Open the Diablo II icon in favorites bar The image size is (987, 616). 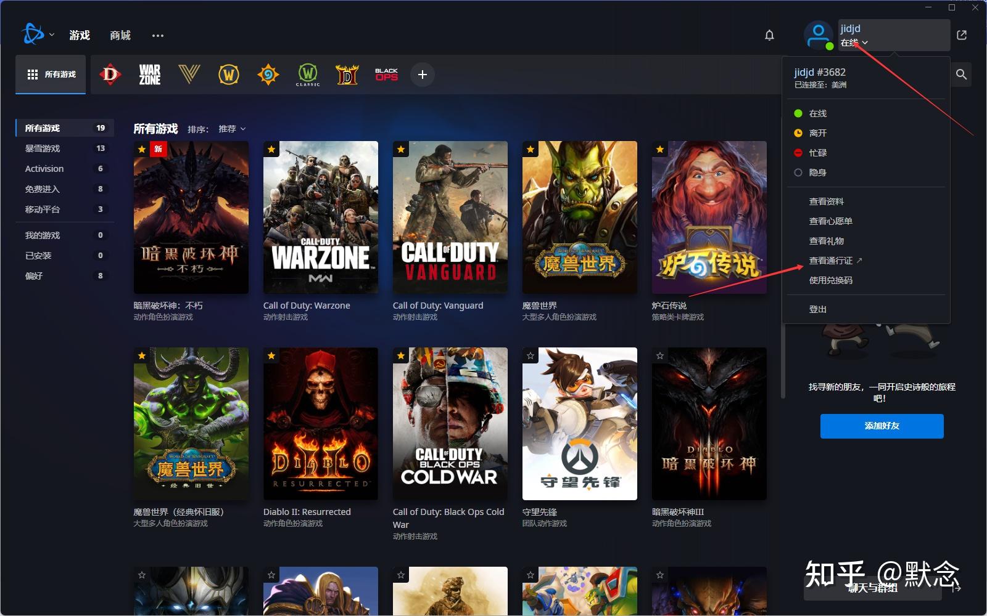(x=347, y=75)
